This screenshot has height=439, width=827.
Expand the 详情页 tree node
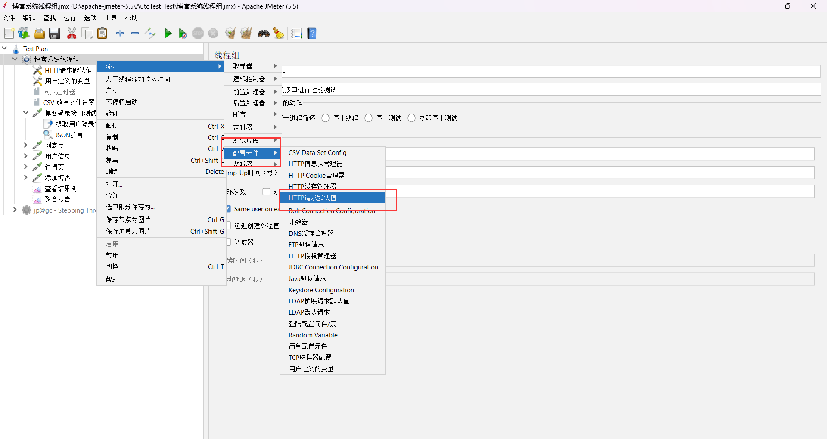tap(26, 167)
